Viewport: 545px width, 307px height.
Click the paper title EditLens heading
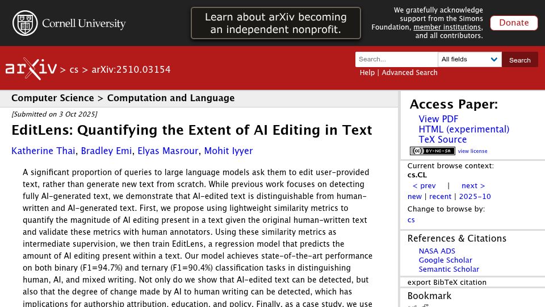coord(191,130)
